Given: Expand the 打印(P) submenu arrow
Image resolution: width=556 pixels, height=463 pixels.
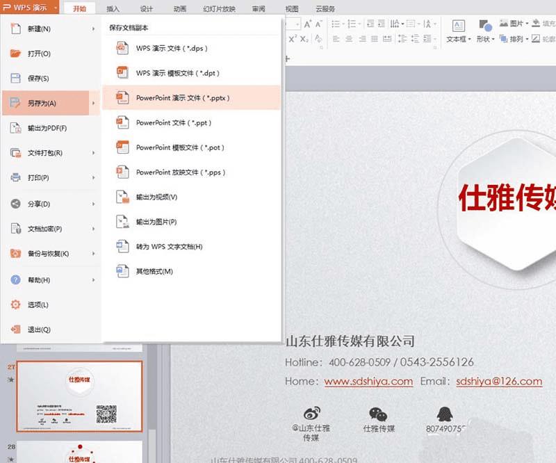Looking at the screenshot, I should pos(93,177).
